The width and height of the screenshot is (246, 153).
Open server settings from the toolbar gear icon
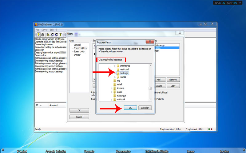tap(48, 35)
